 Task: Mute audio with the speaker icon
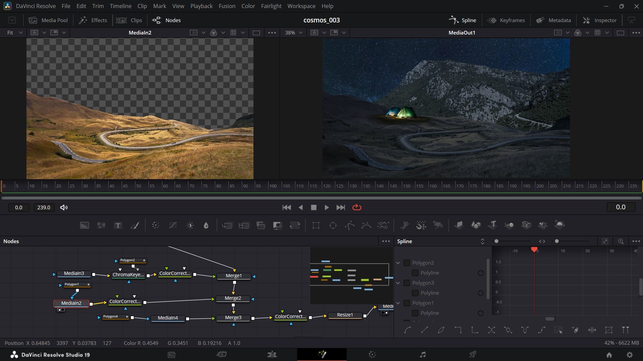coord(64,208)
